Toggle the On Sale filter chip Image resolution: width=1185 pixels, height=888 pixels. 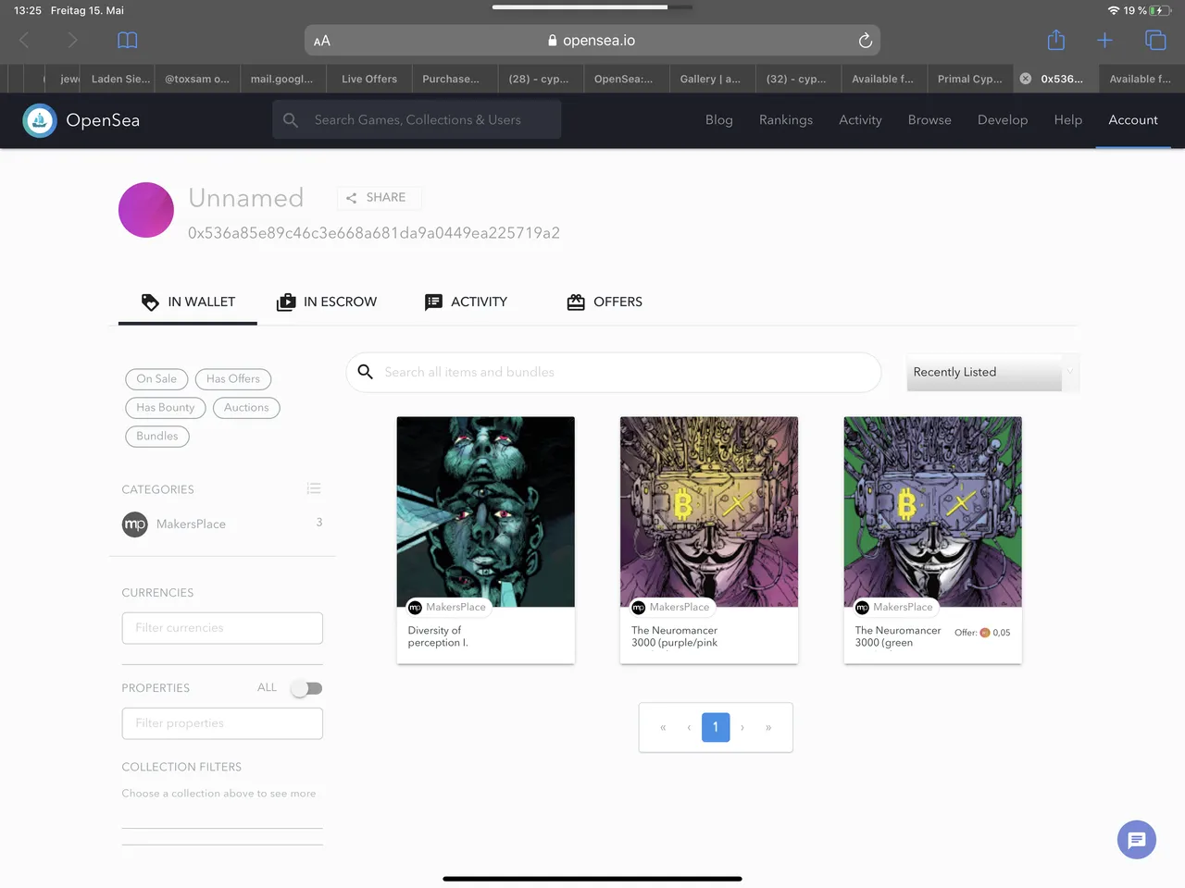pyautogui.click(x=156, y=379)
